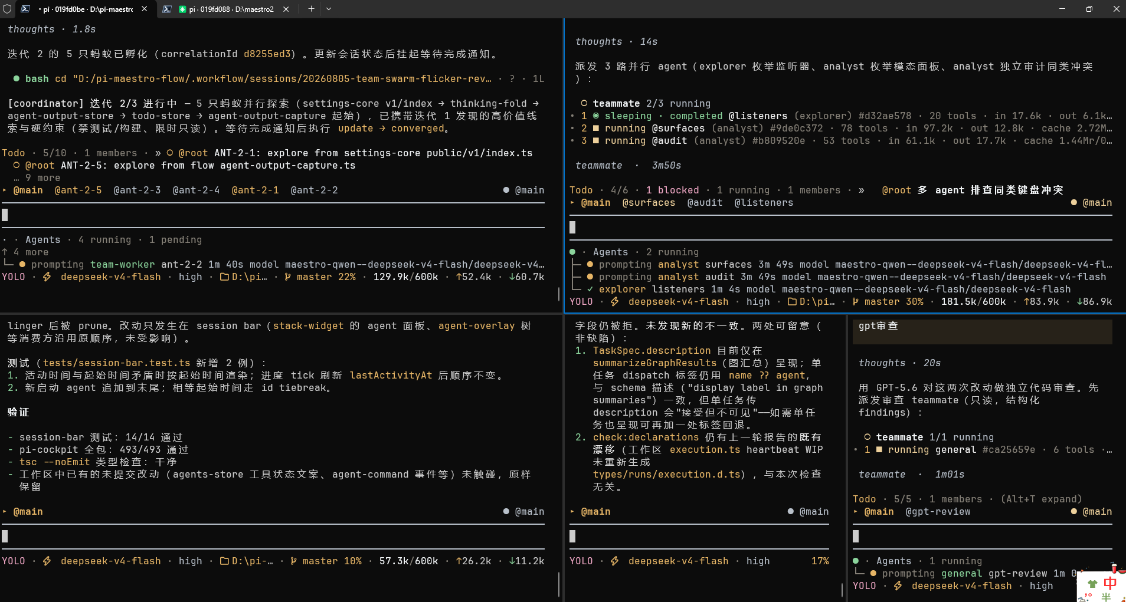Close the pi 019fd088 D:\maestro2 tab

286,9
